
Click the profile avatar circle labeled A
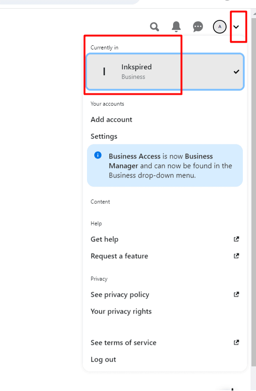point(220,26)
